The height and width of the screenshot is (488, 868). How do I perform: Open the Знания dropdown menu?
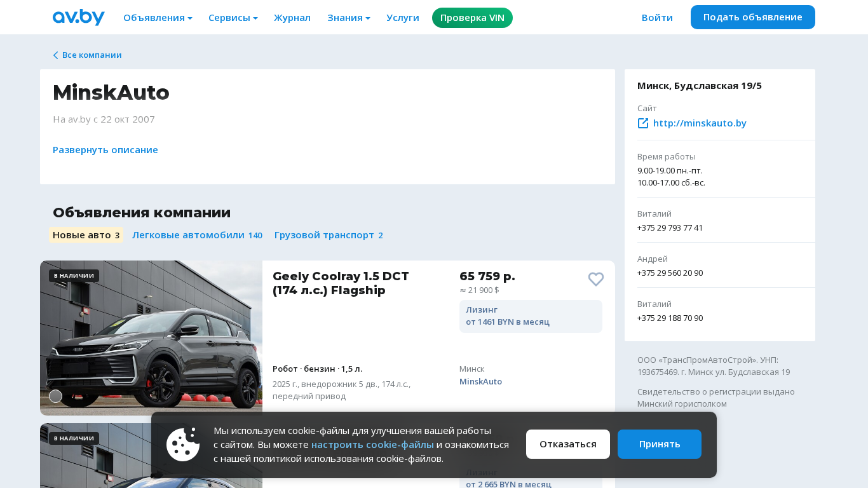pos(349,18)
